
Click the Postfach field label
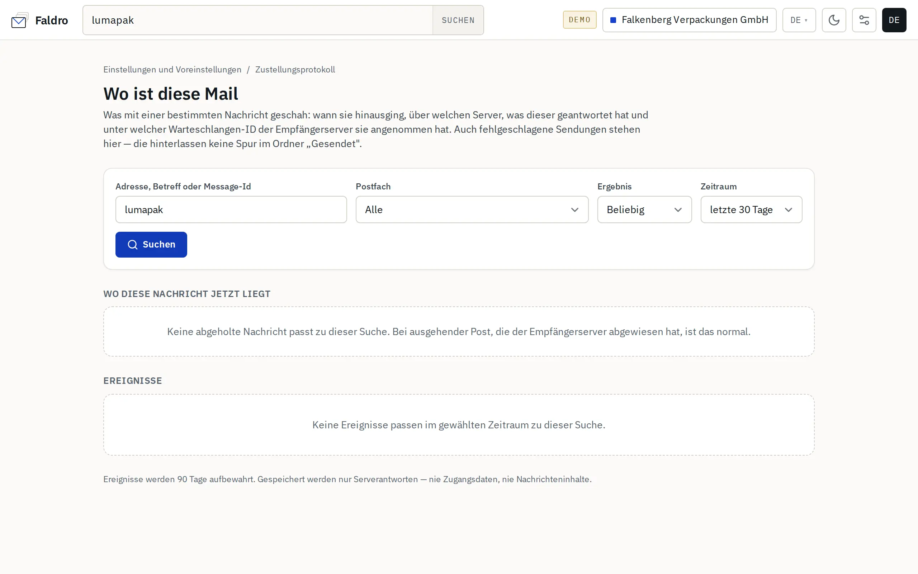click(373, 187)
